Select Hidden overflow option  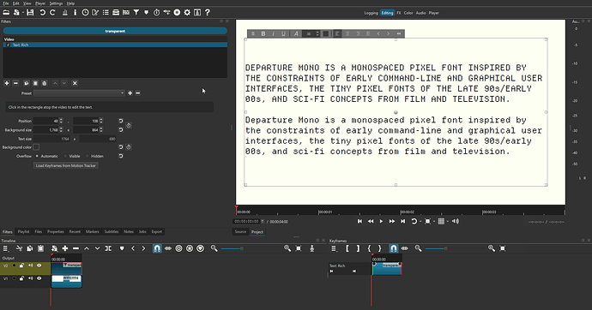(88, 156)
